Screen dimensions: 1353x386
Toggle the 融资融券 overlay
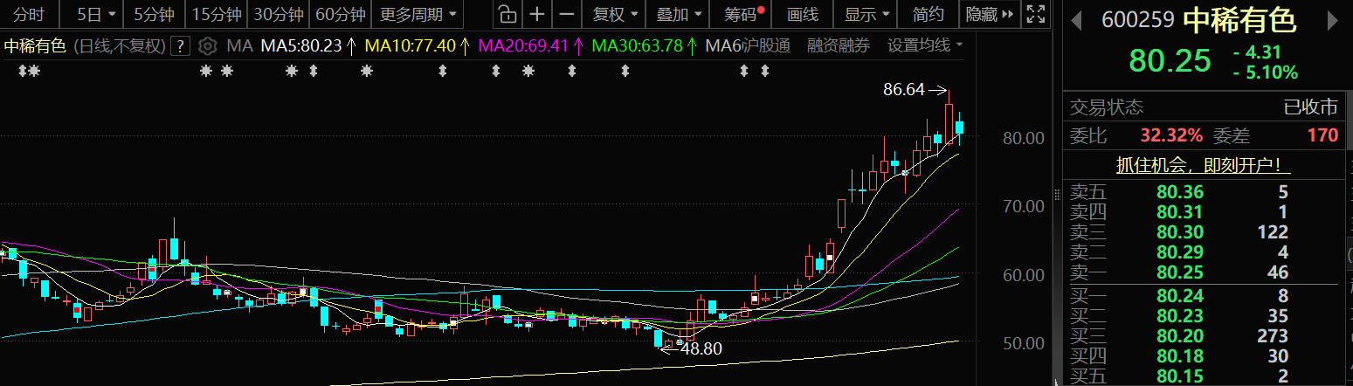pos(839,45)
